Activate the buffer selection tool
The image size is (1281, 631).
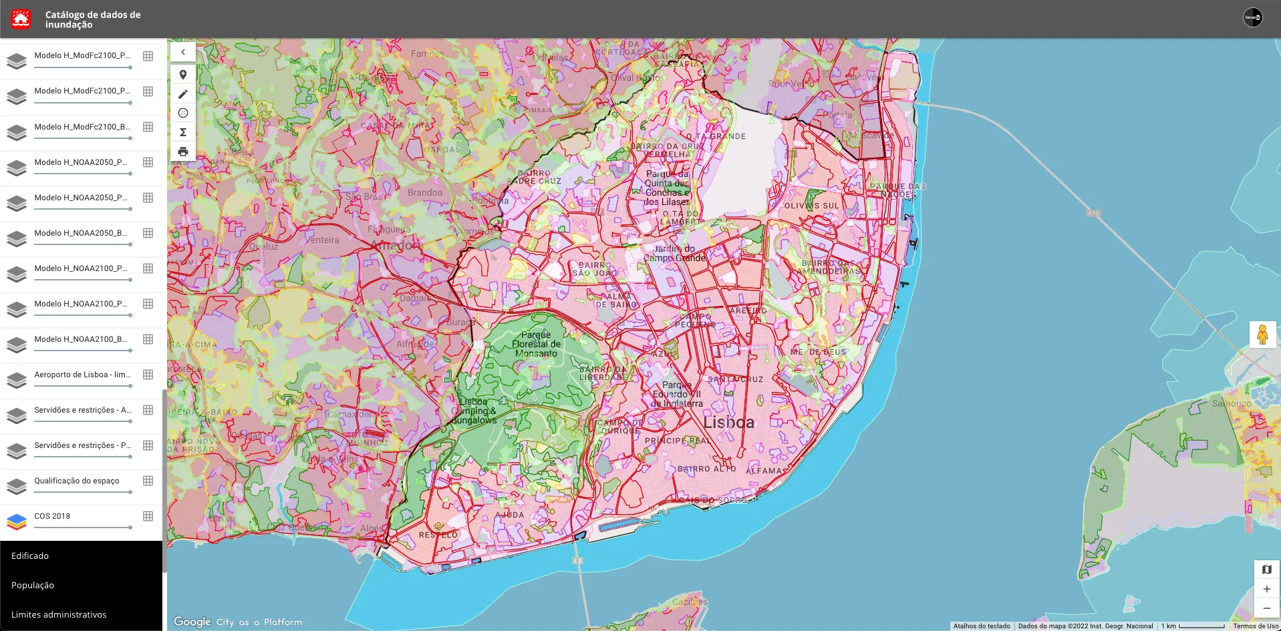[x=183, y=113]
